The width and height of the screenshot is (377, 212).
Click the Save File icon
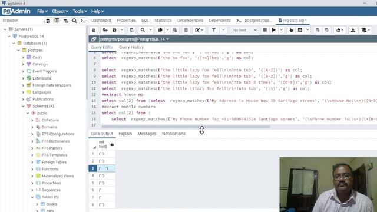[114, 30]
